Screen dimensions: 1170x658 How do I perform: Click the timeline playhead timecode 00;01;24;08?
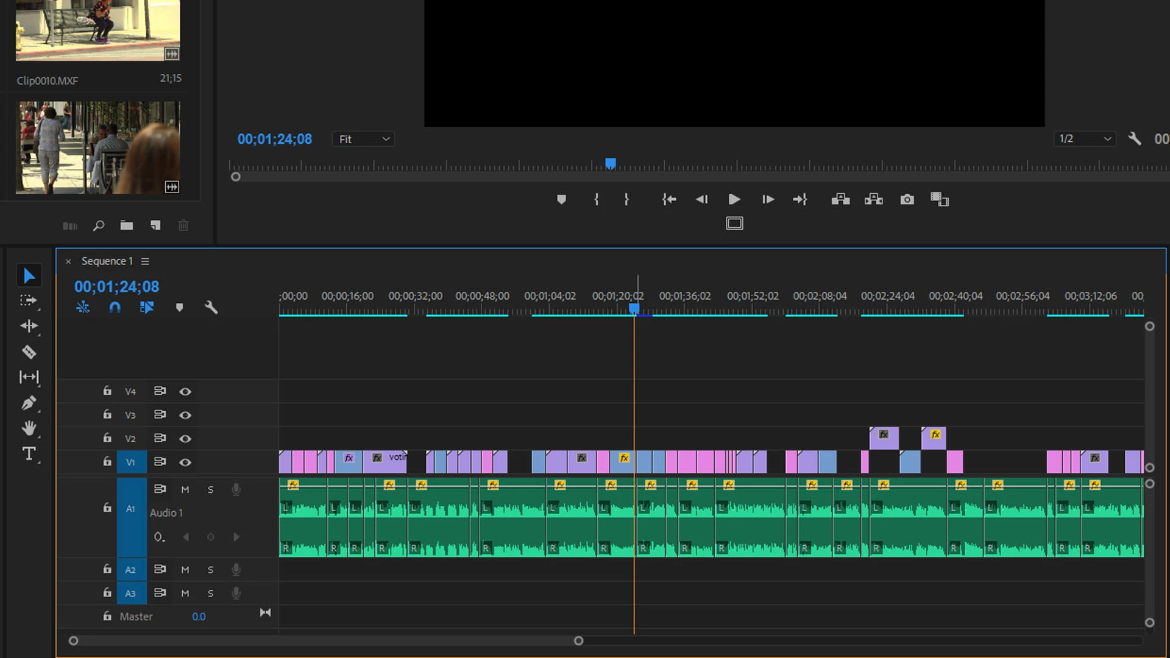116,287
